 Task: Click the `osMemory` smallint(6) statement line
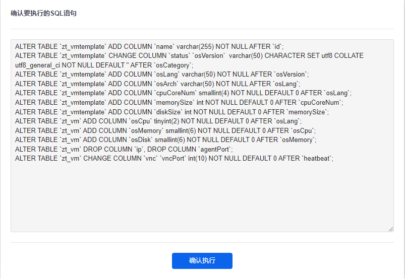click(x=165, y=131)
